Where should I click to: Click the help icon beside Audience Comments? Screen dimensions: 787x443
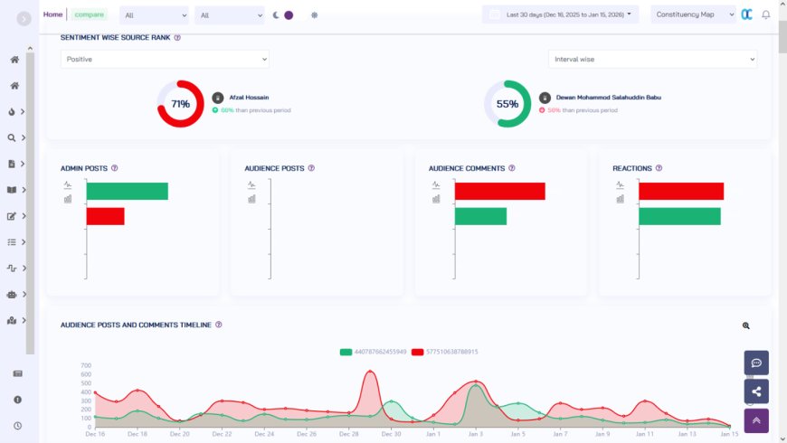(x=512, y=168)
